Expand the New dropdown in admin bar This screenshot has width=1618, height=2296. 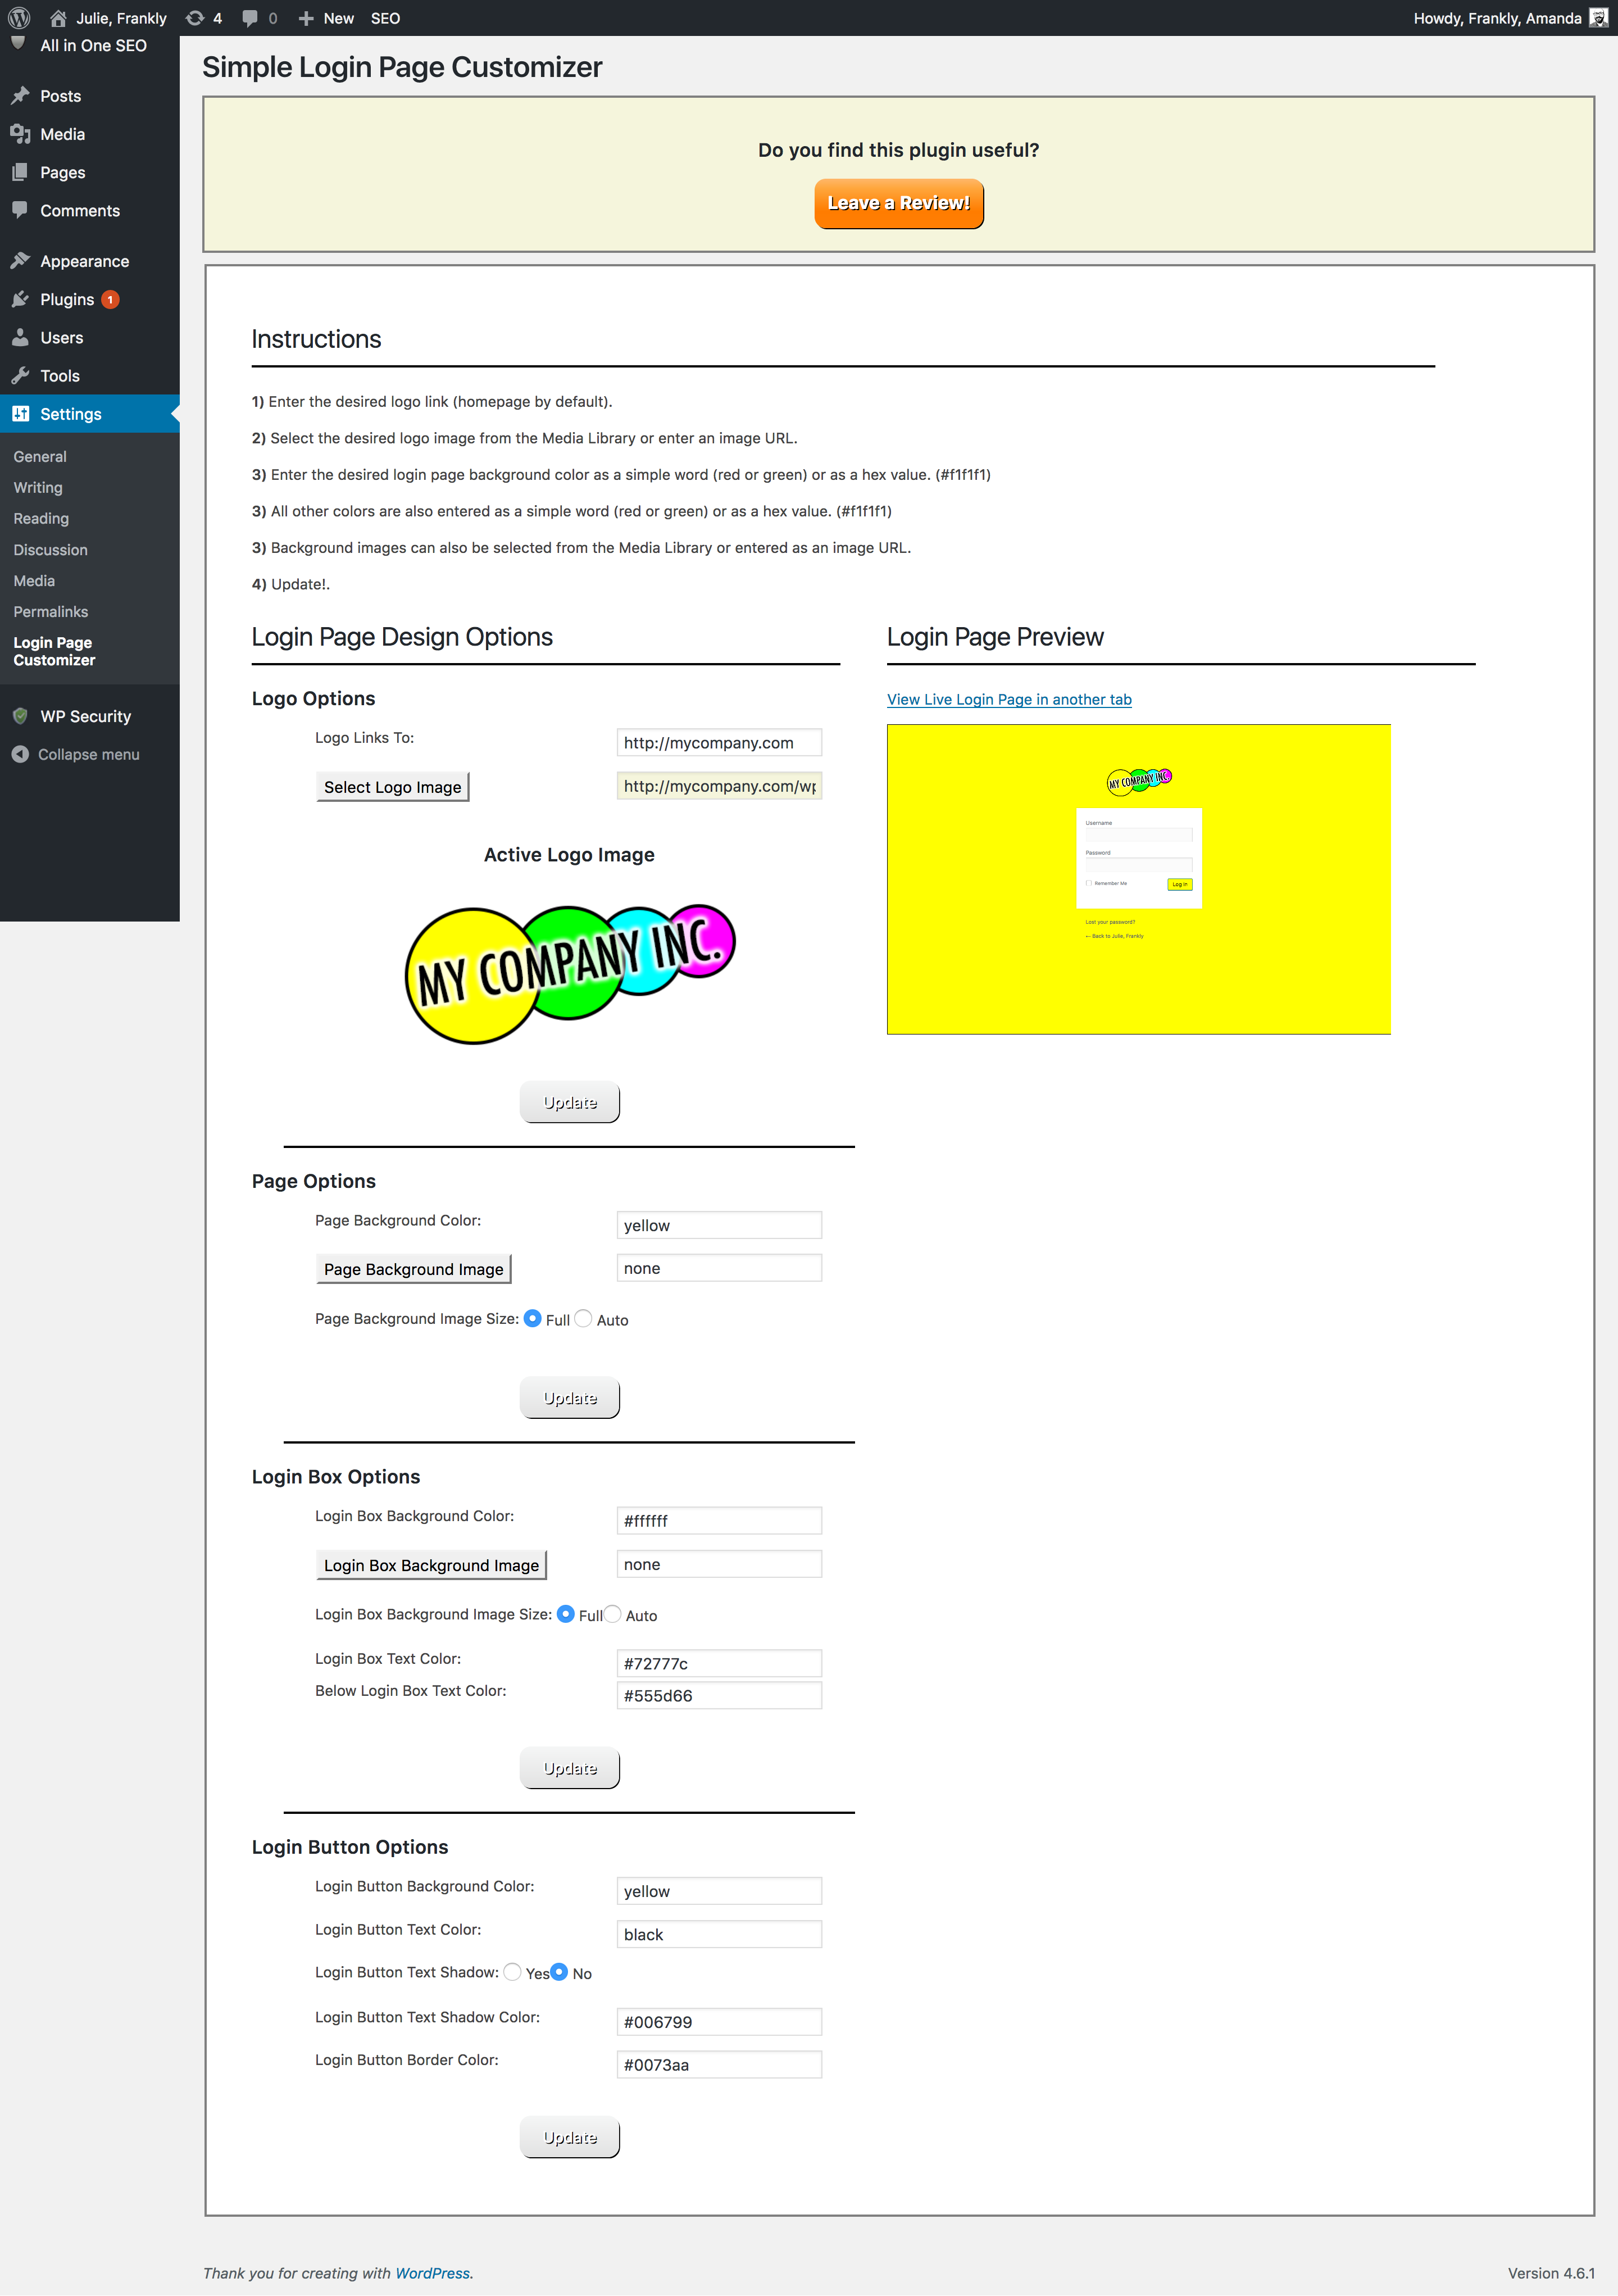[x=327, y=18]
